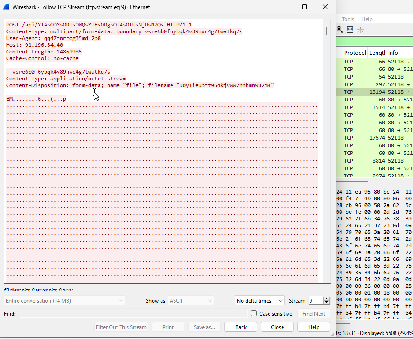Click the Close button at bottom
Viewport: 413px width, 339px height.
pyautogui.click(x=277, y=327)
